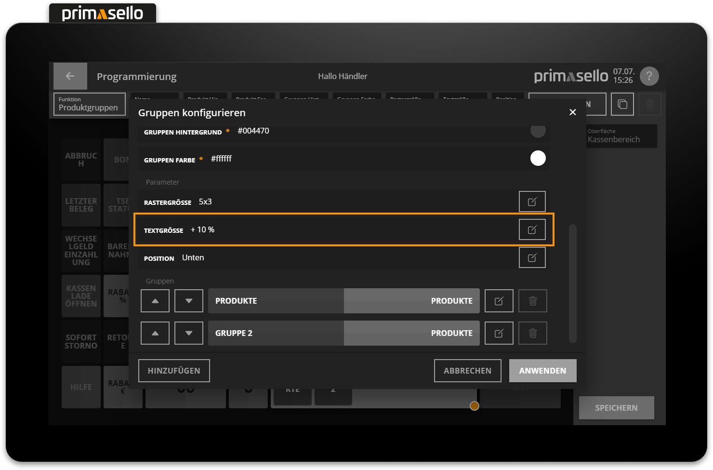Move the PRODUKTE group down
The width and height of the screenshot is (713, 470).
pos(188,300)
